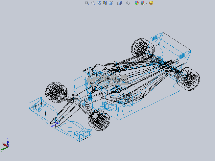The width and height of the screenshot is (215, 161).
Task: Click the Display Style cube icon
Action: [x=119, y=3]
